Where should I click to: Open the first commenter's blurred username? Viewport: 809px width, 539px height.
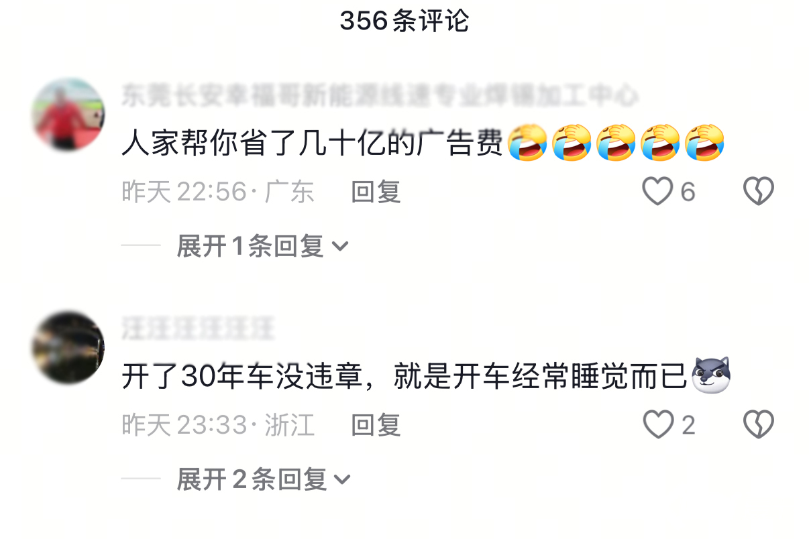point(379,95)
